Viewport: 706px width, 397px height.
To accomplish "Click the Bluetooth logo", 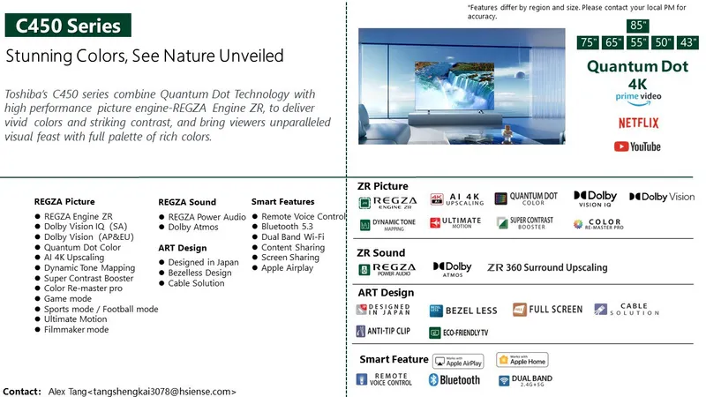I will point(454,380).
